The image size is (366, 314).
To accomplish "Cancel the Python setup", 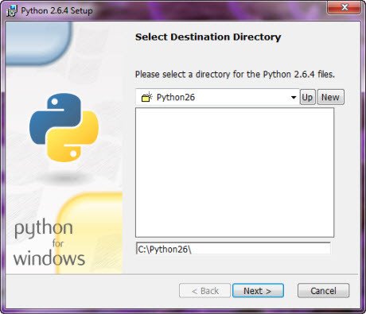I will (x=323, y=291).
